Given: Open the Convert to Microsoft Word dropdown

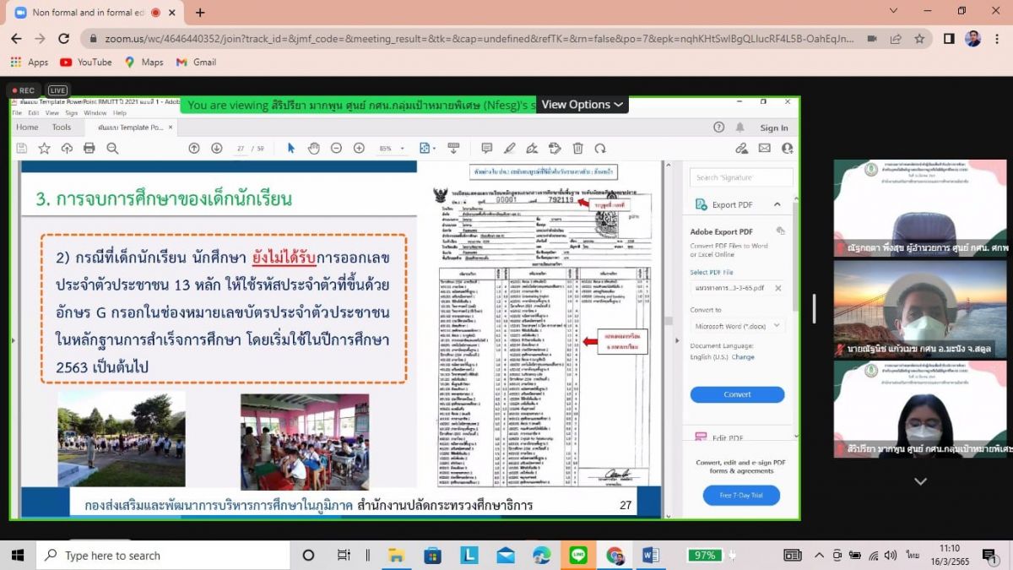Looking at the screenshot, I should click(737, 326).
